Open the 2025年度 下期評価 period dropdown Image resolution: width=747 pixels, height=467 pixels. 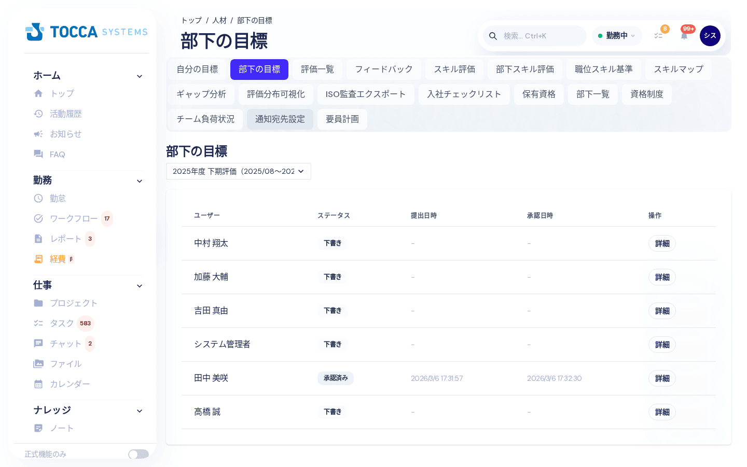(x=239, y=171)
